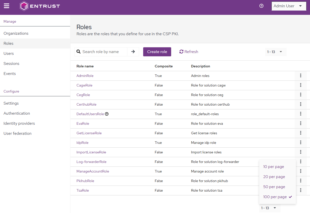Go to Users in sidebar
The height and width of the screenshot is (213, 310).
[x=9, y=54]
